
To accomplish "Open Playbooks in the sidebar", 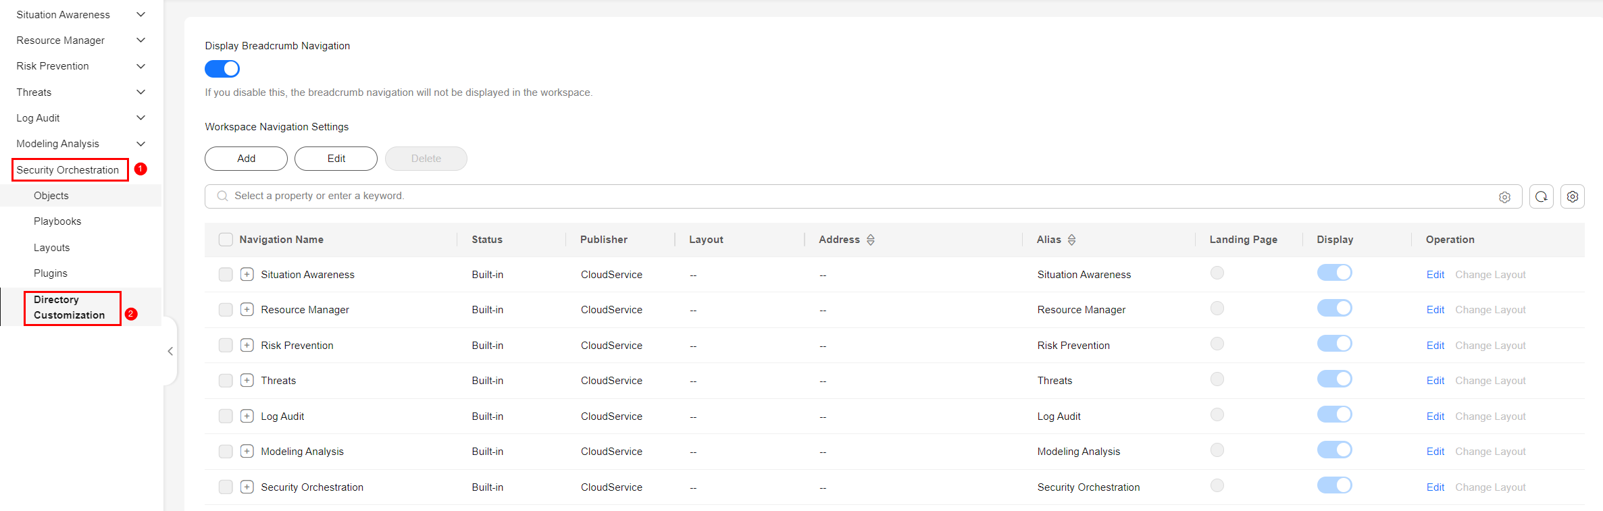I will [57, 221].
